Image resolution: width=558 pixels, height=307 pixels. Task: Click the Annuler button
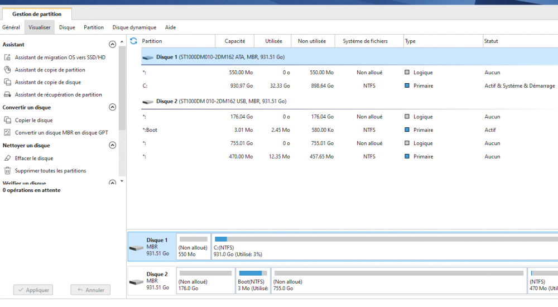[90, 290]
